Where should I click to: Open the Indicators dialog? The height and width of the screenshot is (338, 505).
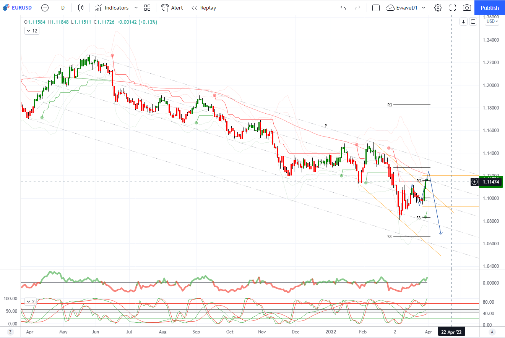(112, 8)
